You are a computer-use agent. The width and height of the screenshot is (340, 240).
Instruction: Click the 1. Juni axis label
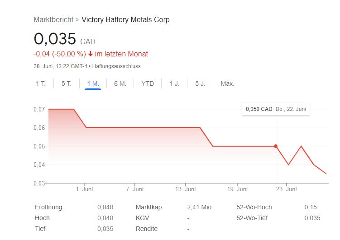[85, 189]
